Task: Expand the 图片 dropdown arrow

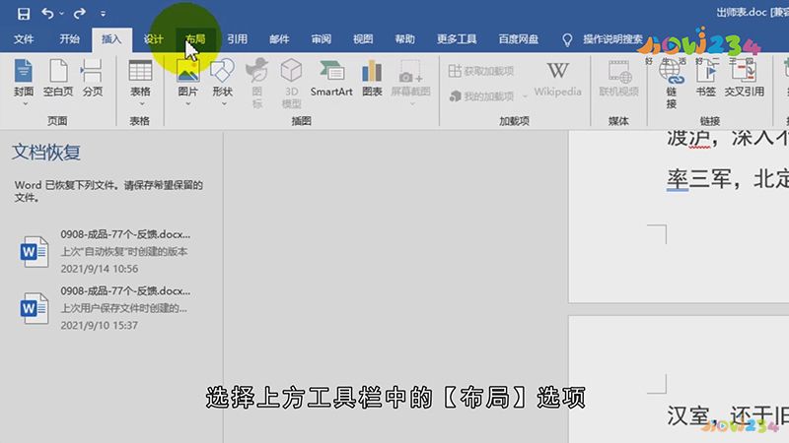Action: click(x=188, y=104)
